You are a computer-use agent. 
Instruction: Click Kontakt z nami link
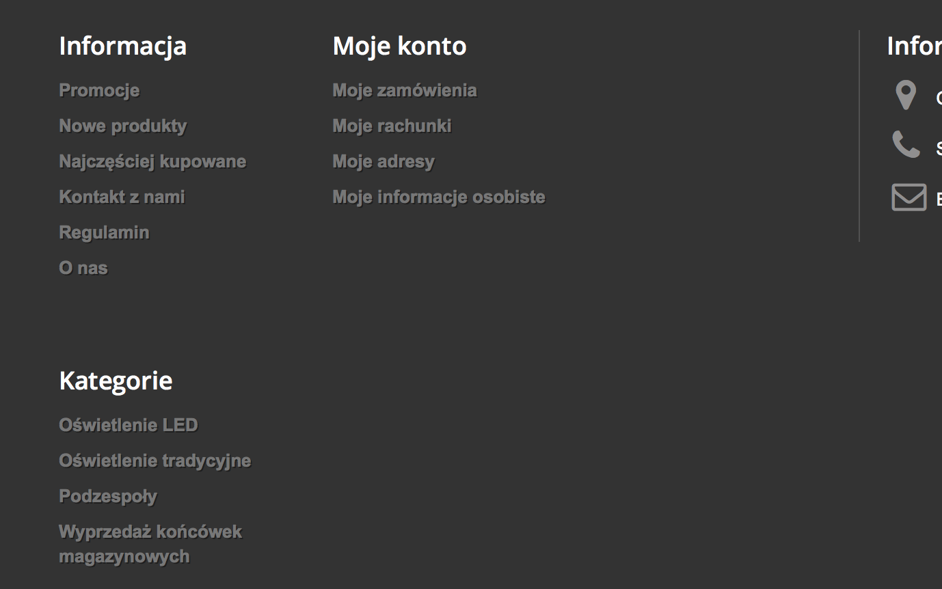coord(122,197)
